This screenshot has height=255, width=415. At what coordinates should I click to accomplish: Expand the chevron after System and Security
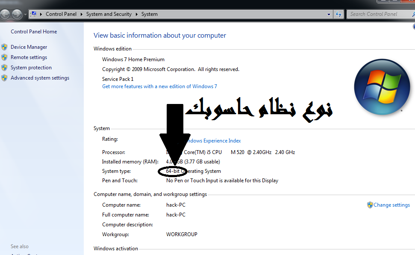coord(137,14)
